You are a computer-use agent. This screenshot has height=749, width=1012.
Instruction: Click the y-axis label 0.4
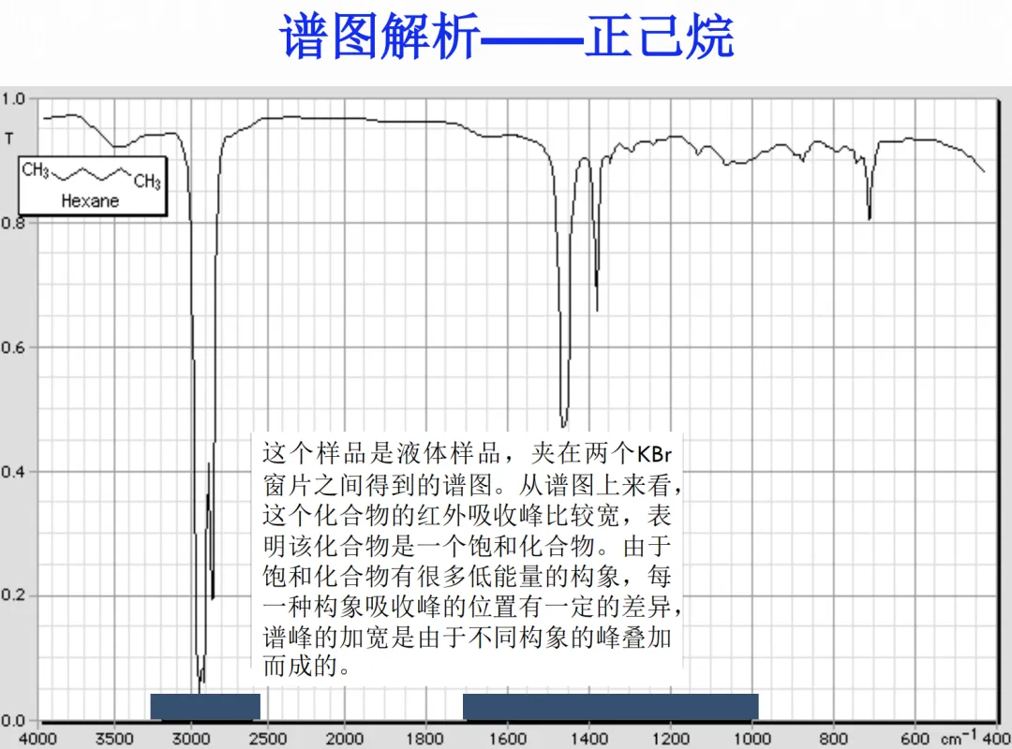(13, 472)
